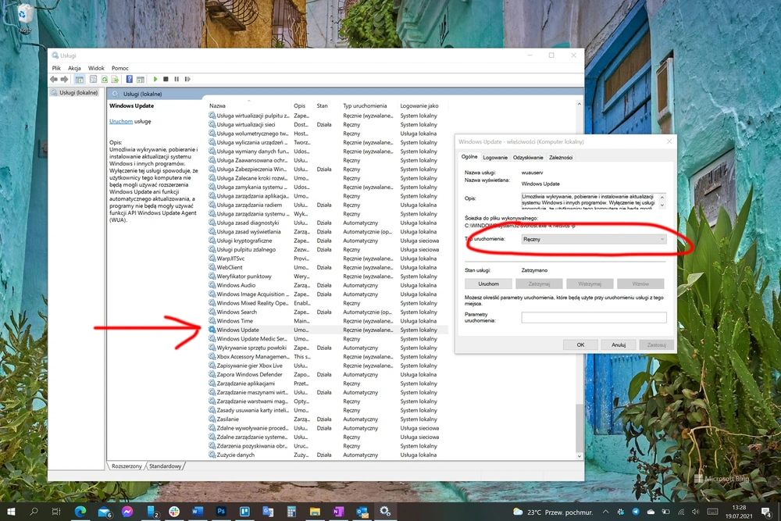The image size is (781, 521).
Task: Click the Uruchom button in properties dialog
Action: 489,284
